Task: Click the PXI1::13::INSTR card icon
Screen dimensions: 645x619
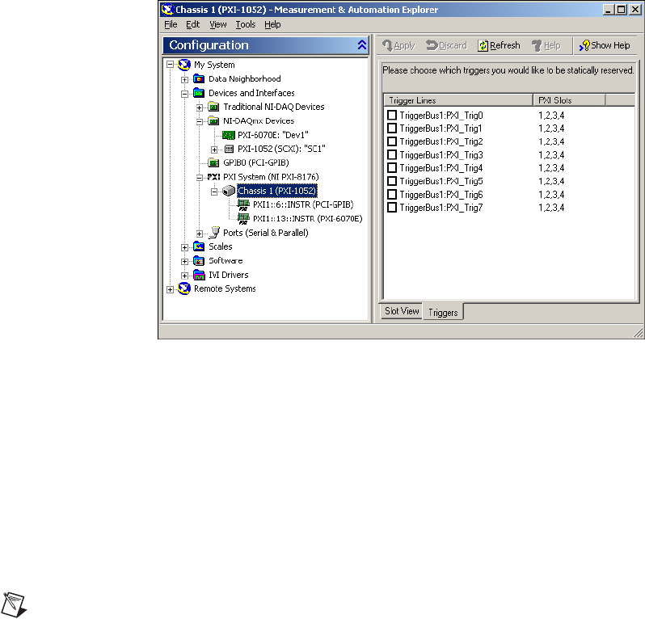Action: [243, 219]
